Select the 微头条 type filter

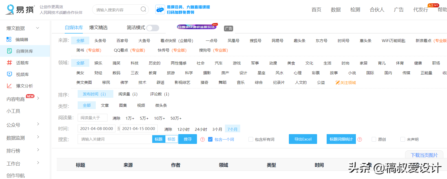(161, 105)
